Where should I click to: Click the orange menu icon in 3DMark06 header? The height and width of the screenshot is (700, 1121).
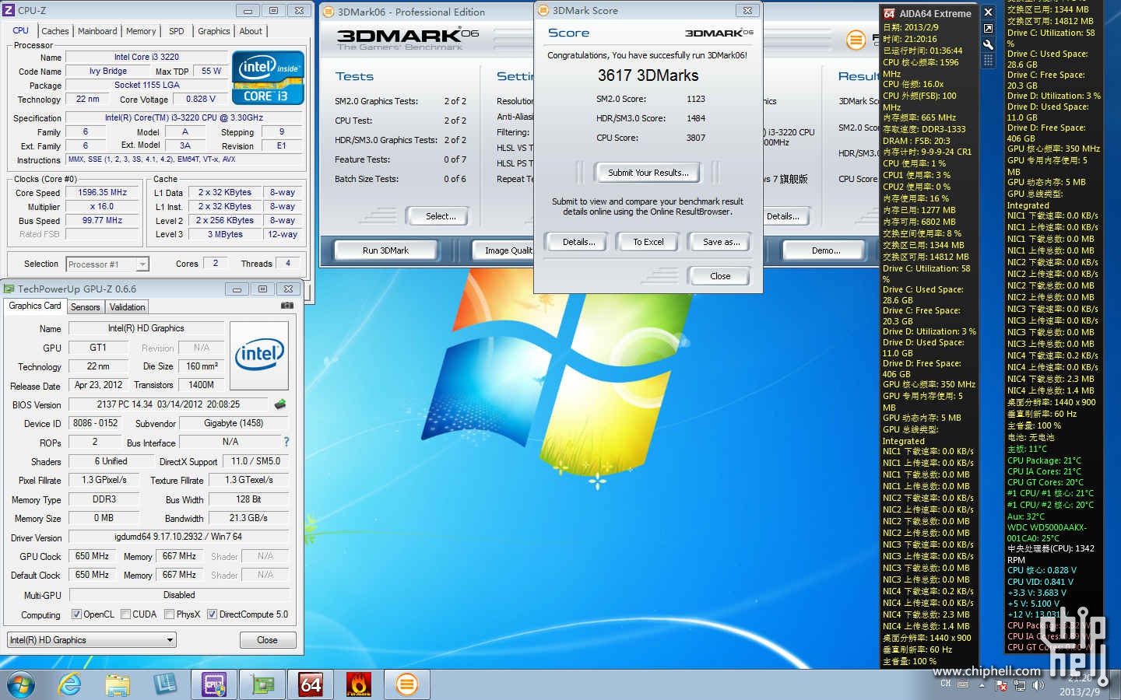coord(856,40)
